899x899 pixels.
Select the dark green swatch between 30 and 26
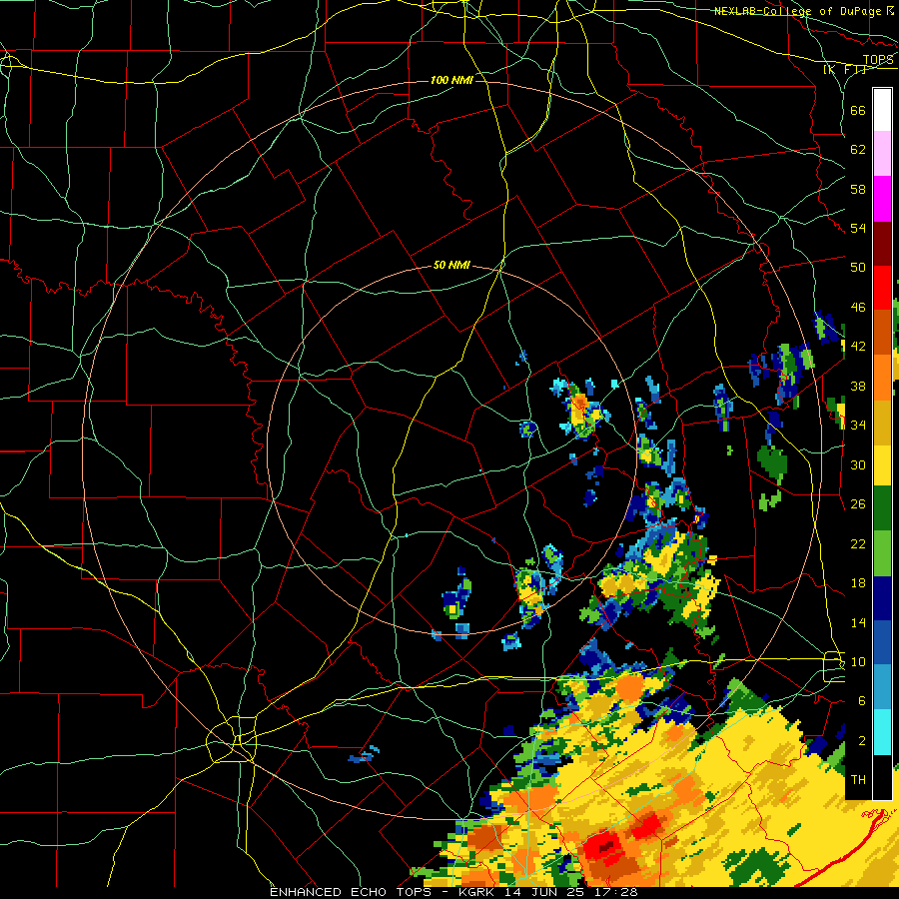pyautogui.click(x=882, y=508)
